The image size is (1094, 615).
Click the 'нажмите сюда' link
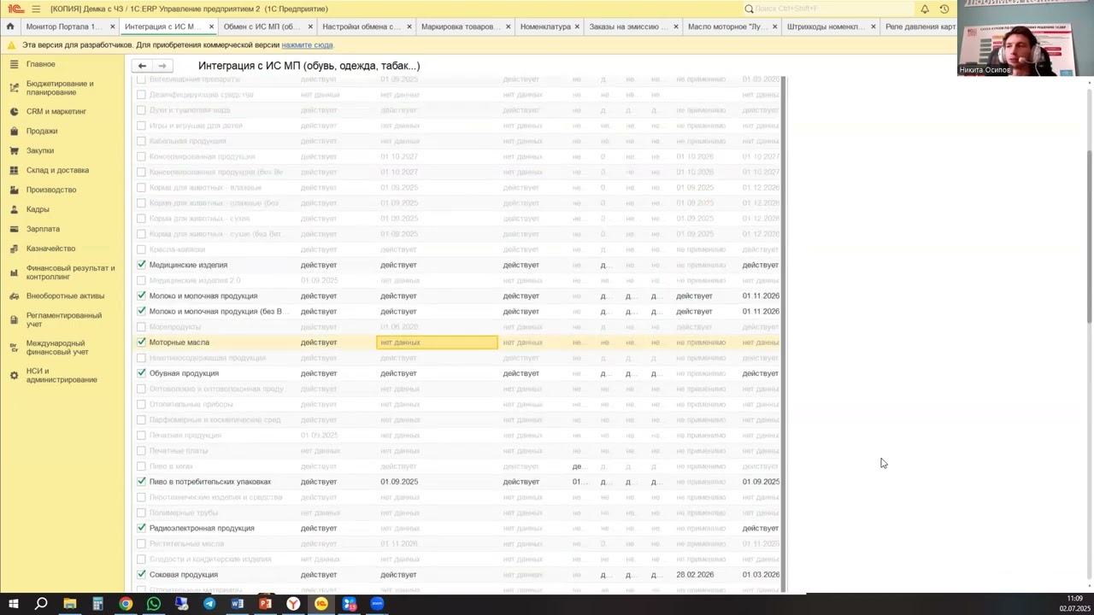point(307,45)
